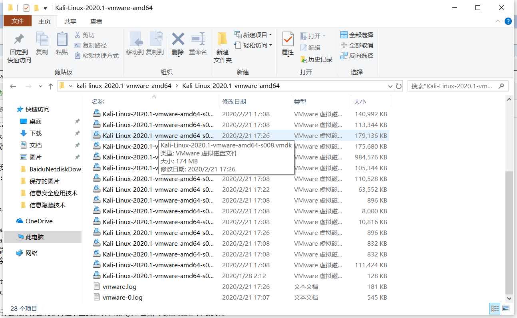
Task: Click Invert Selection (反向选择)
Action: tap(357, 56)
